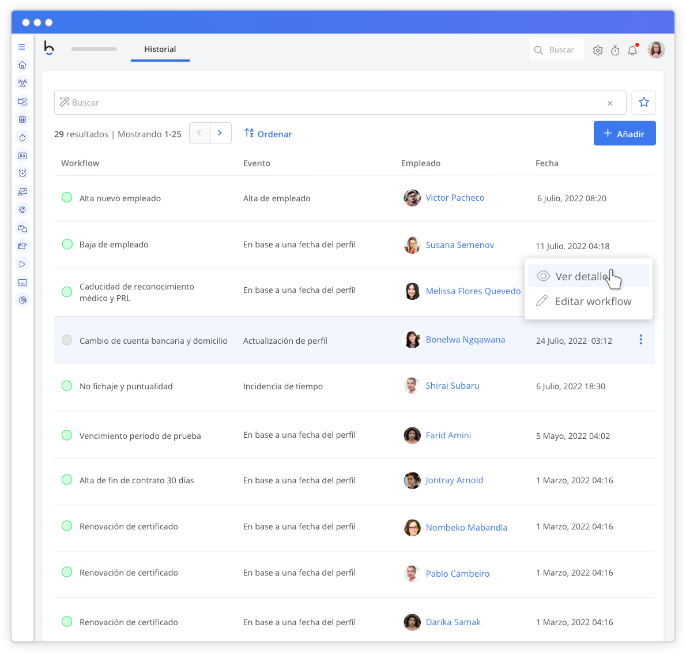This screenshot has width=686, height=654.
Task: Toggle the gray status circle for Cambio de cuenta bancaria
Action: [x=67, y=340]
